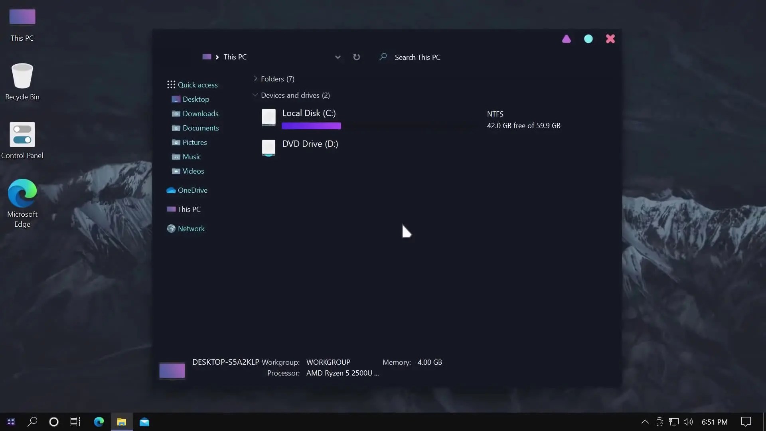Open Control Panel from the desktop

point(22,136)
